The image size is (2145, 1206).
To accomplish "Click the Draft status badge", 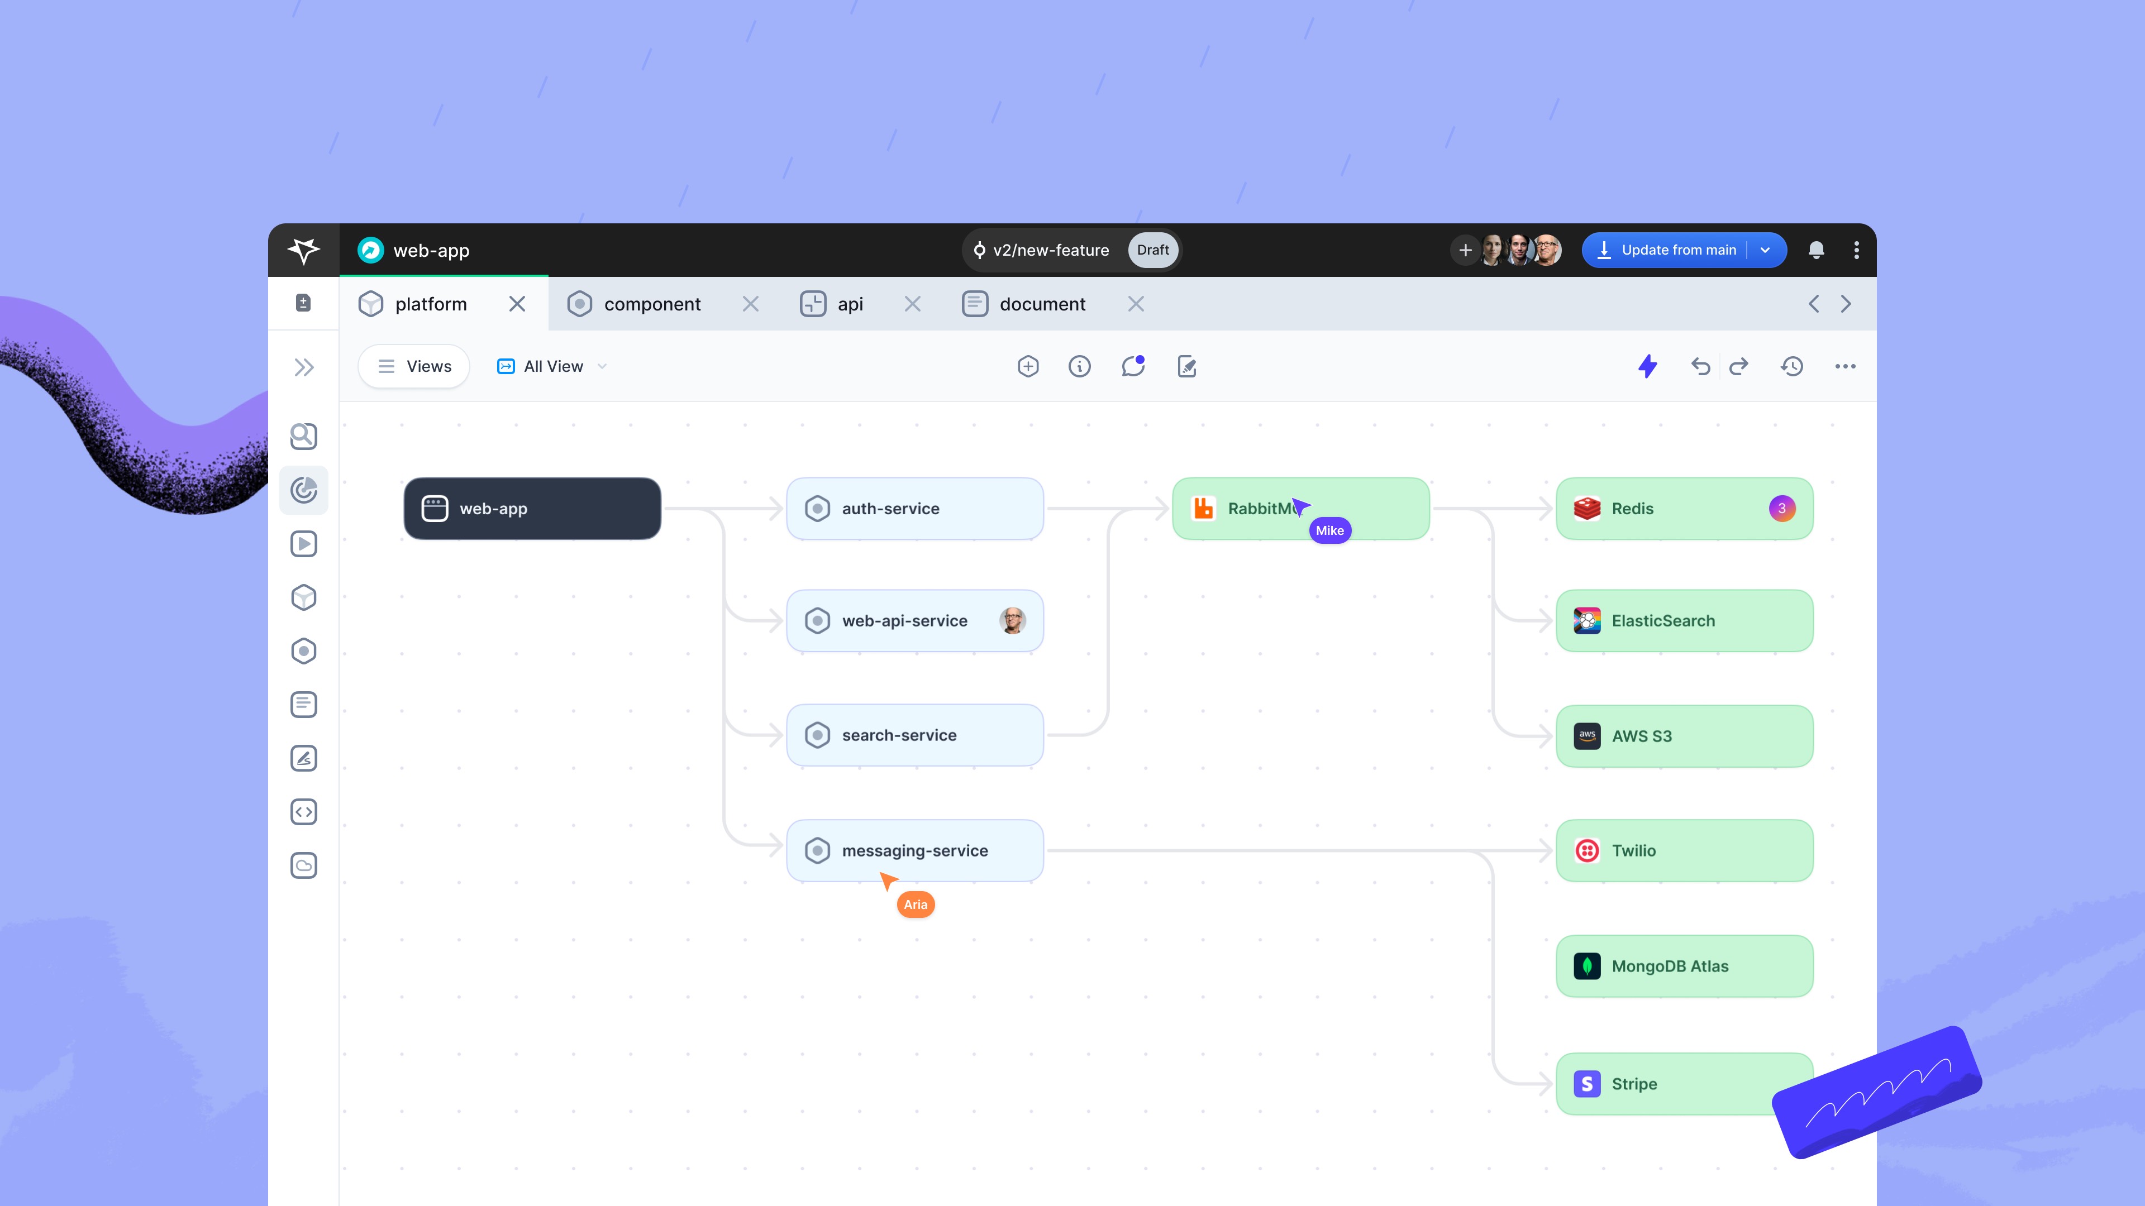I will (x=1152, y=250).
